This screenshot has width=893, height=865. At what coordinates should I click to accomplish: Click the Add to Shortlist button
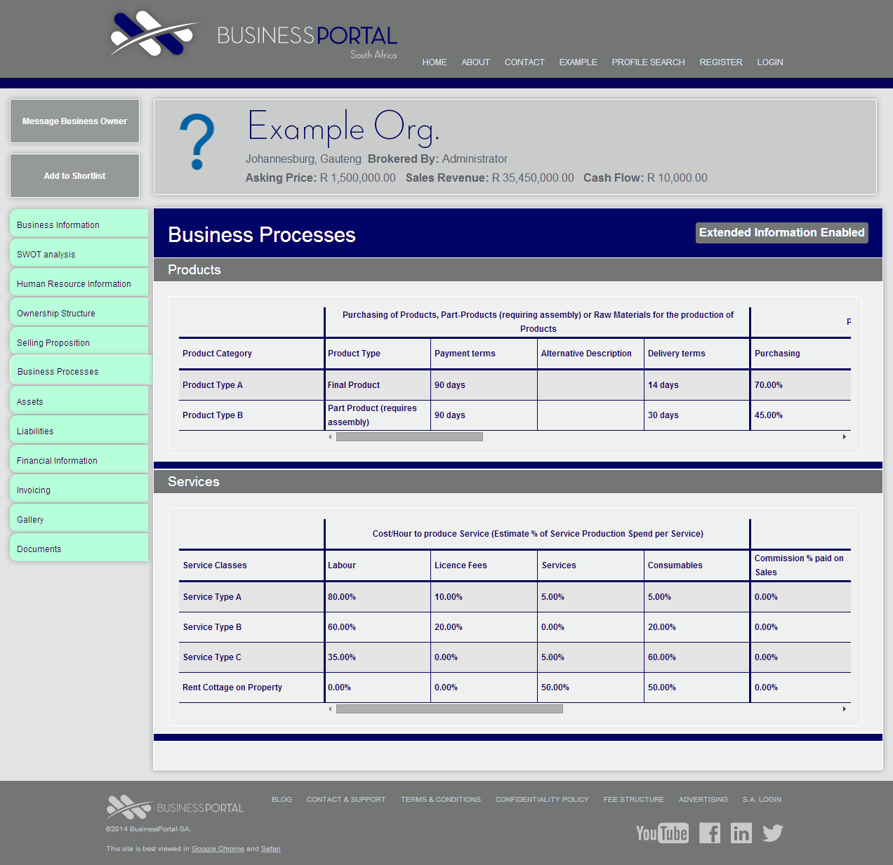(74, 175)
